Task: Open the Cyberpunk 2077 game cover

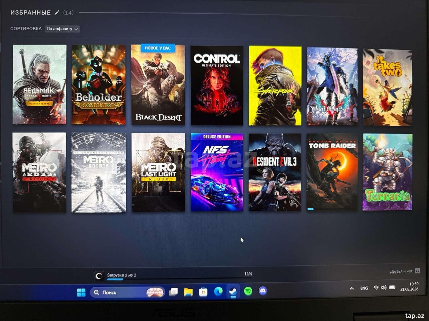Action: [x=275, y=86]
